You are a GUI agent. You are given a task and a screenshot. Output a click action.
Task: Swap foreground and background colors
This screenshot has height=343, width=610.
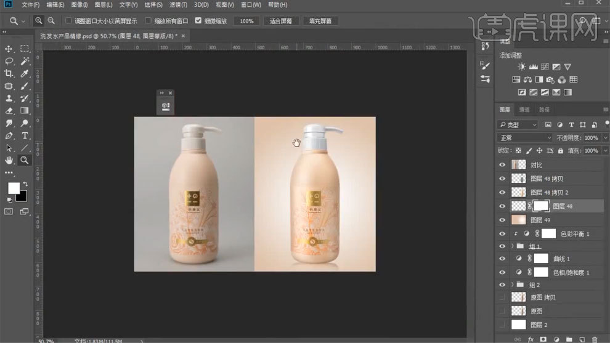tap(25, 184)
